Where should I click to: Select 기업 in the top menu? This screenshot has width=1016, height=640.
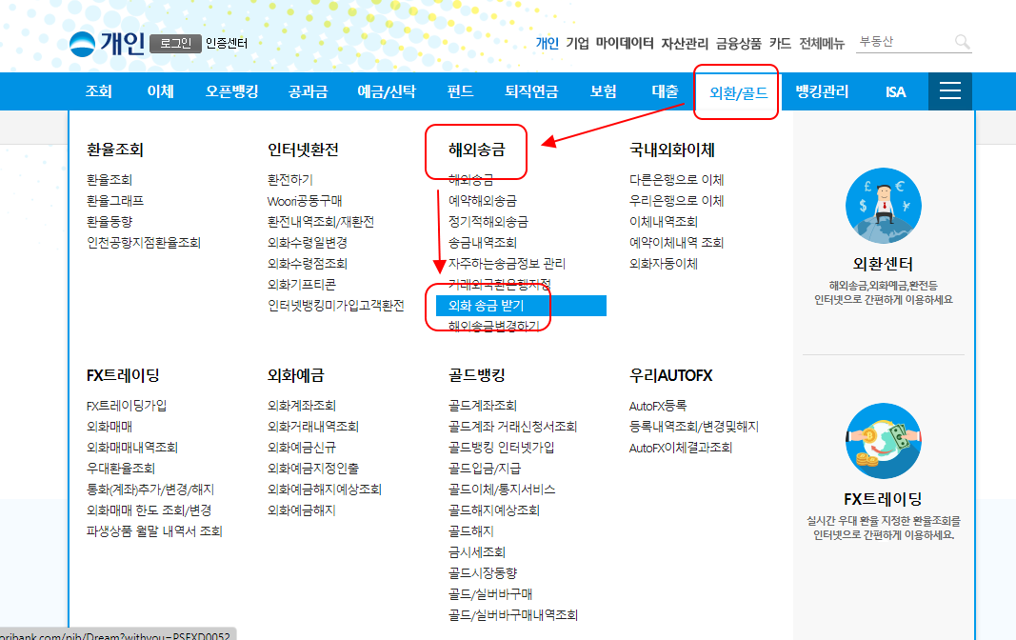pos(577,44)
